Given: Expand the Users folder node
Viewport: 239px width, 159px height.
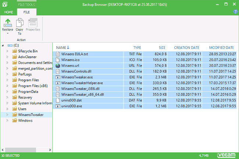Looking at the screenshot, I should coord(7,109).
